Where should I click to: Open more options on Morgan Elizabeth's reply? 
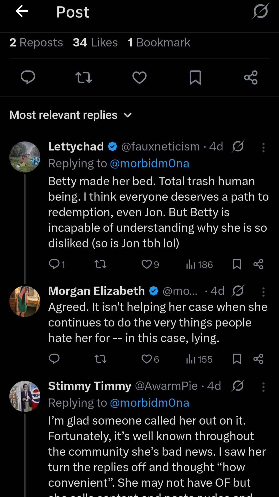(263, 292)
